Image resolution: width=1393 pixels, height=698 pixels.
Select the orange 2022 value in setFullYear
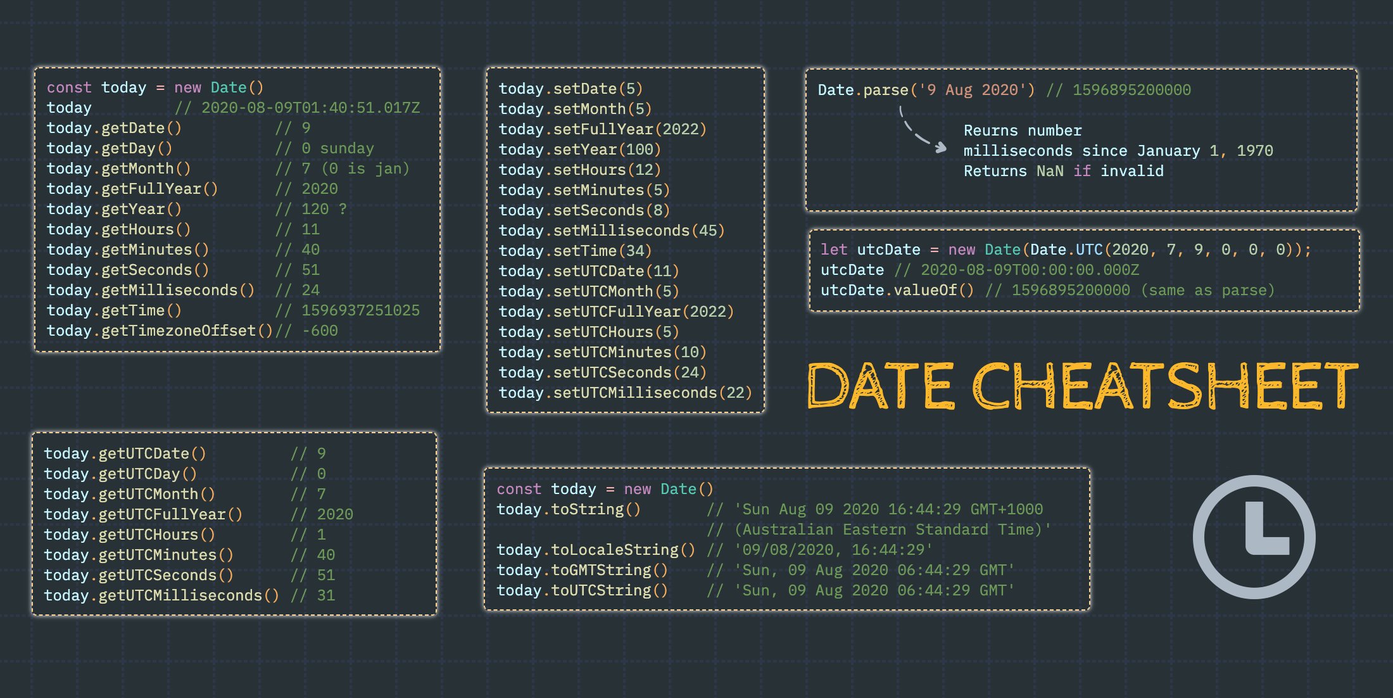684,129
